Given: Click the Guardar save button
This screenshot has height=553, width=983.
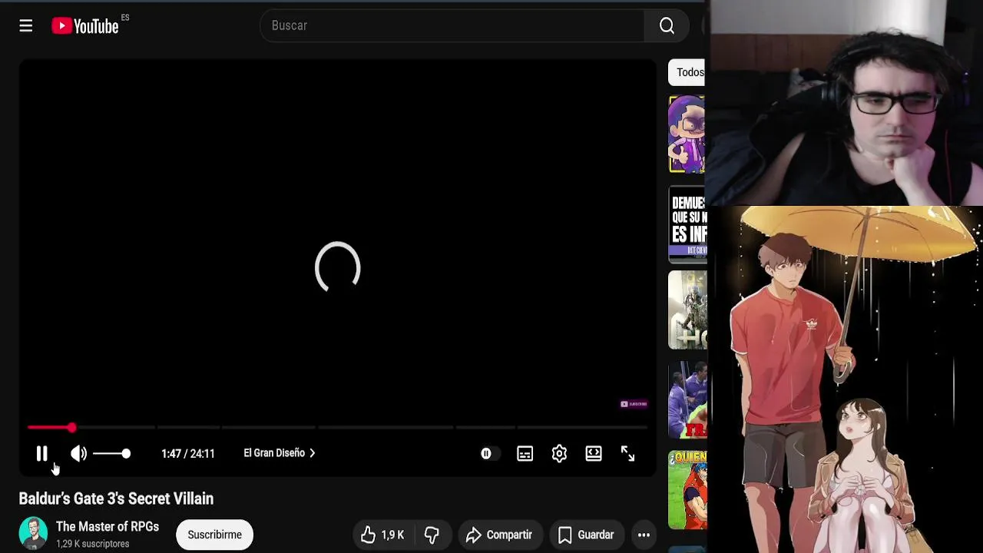Looking at the screenshot, I should coord(586,535).
